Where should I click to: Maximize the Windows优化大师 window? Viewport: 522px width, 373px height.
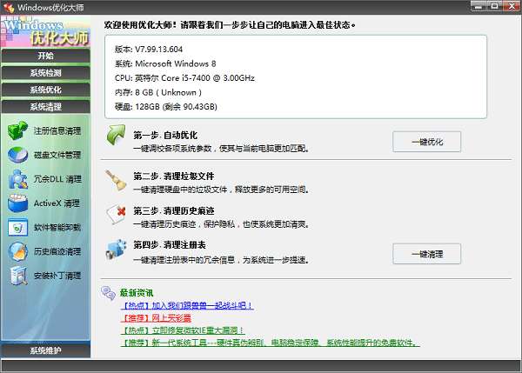click(495, 6)
